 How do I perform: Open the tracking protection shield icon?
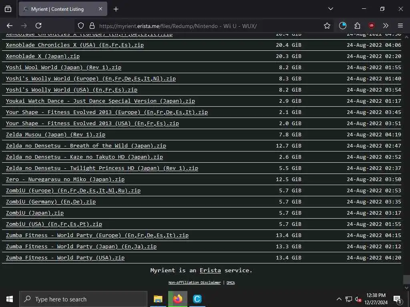(81, 26)
